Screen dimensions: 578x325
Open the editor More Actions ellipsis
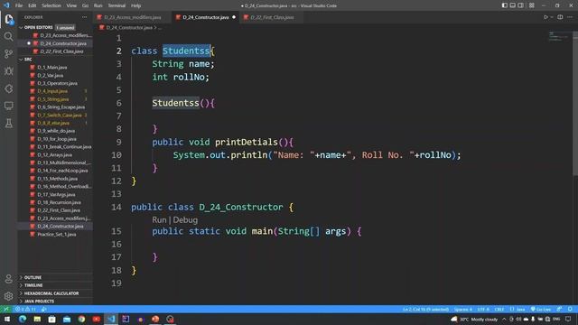(x=570, y=17)
